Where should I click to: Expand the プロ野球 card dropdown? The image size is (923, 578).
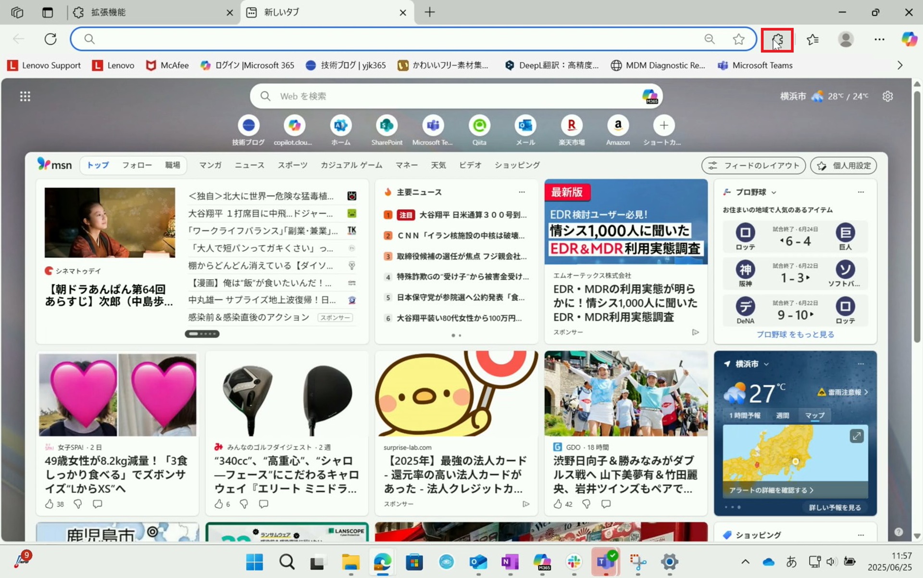pyautogui.click(x=774, y=192)
